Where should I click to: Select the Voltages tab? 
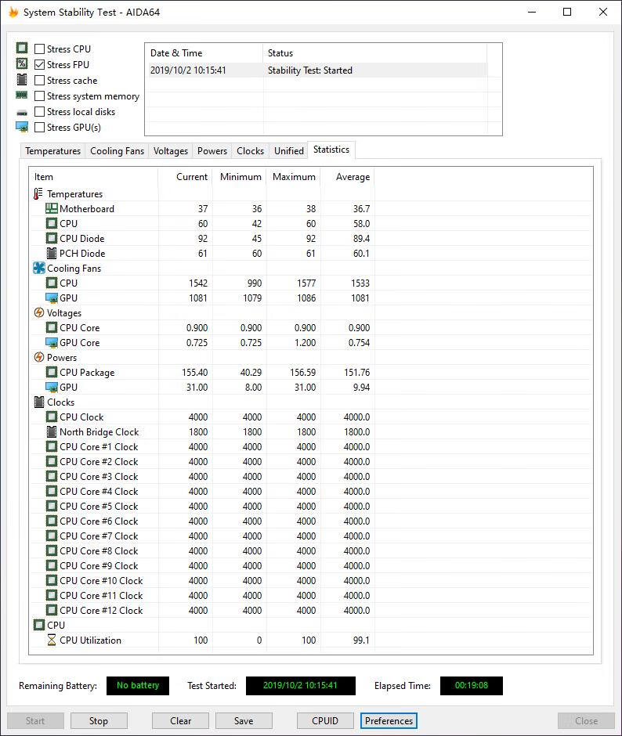tap(171, 151)
